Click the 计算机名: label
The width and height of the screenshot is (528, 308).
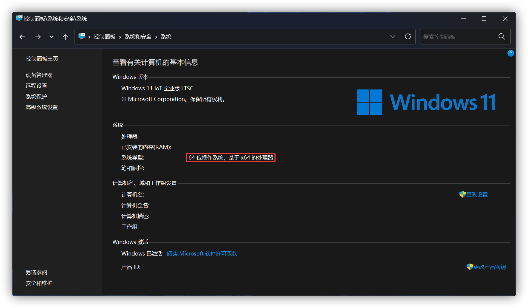coord(133,195)
